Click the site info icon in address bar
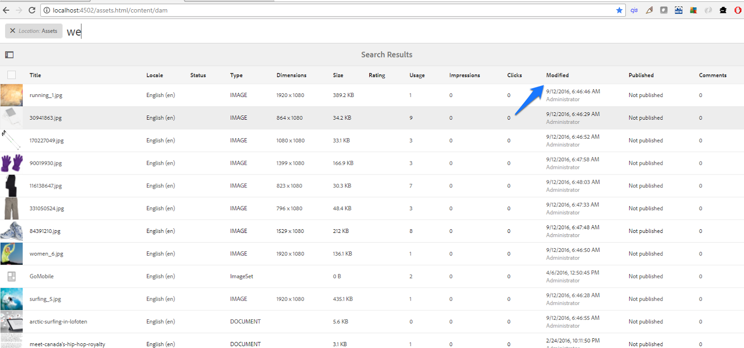This screenshot has height=348, width=744. pyautogui.click(x=47, y=10)
